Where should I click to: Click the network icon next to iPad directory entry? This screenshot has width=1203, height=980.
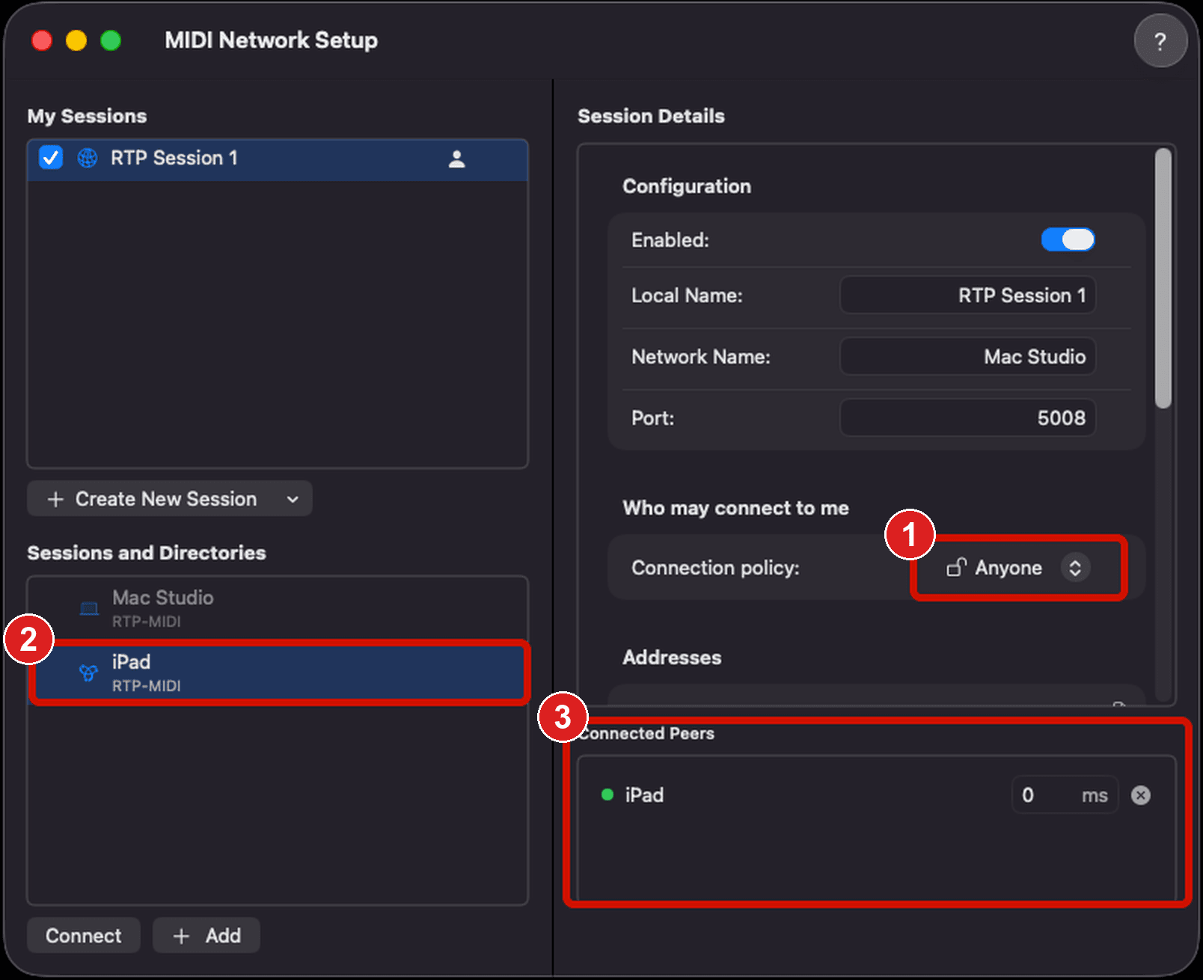coord(88,673)
